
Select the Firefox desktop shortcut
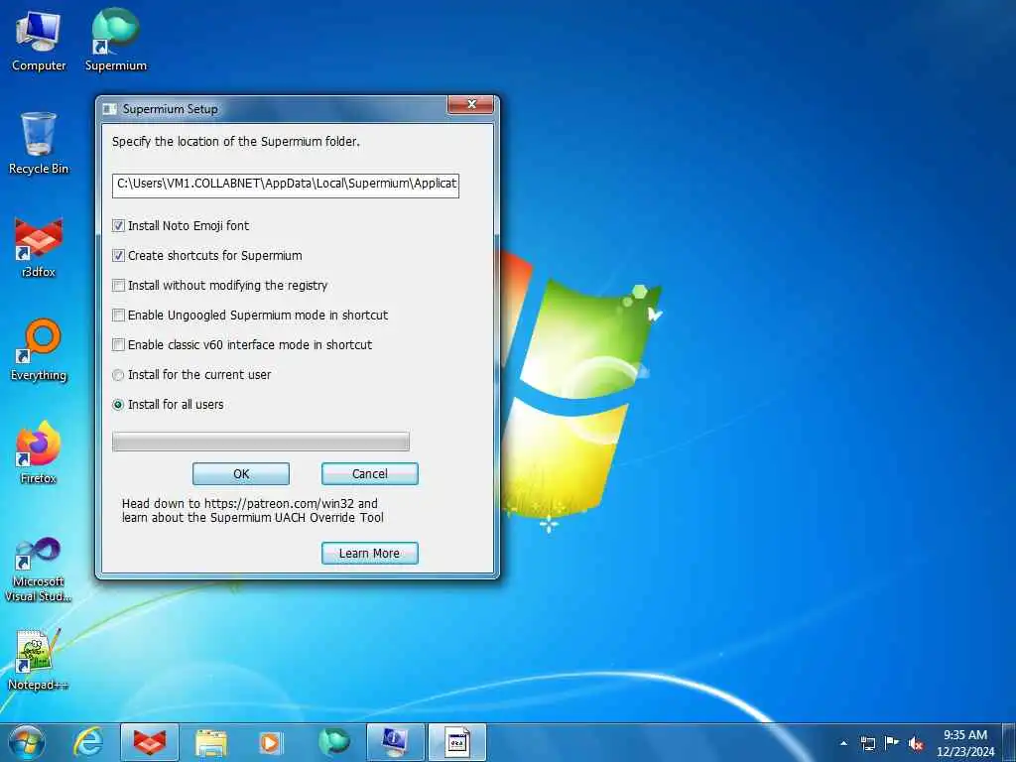coord(39,452)
